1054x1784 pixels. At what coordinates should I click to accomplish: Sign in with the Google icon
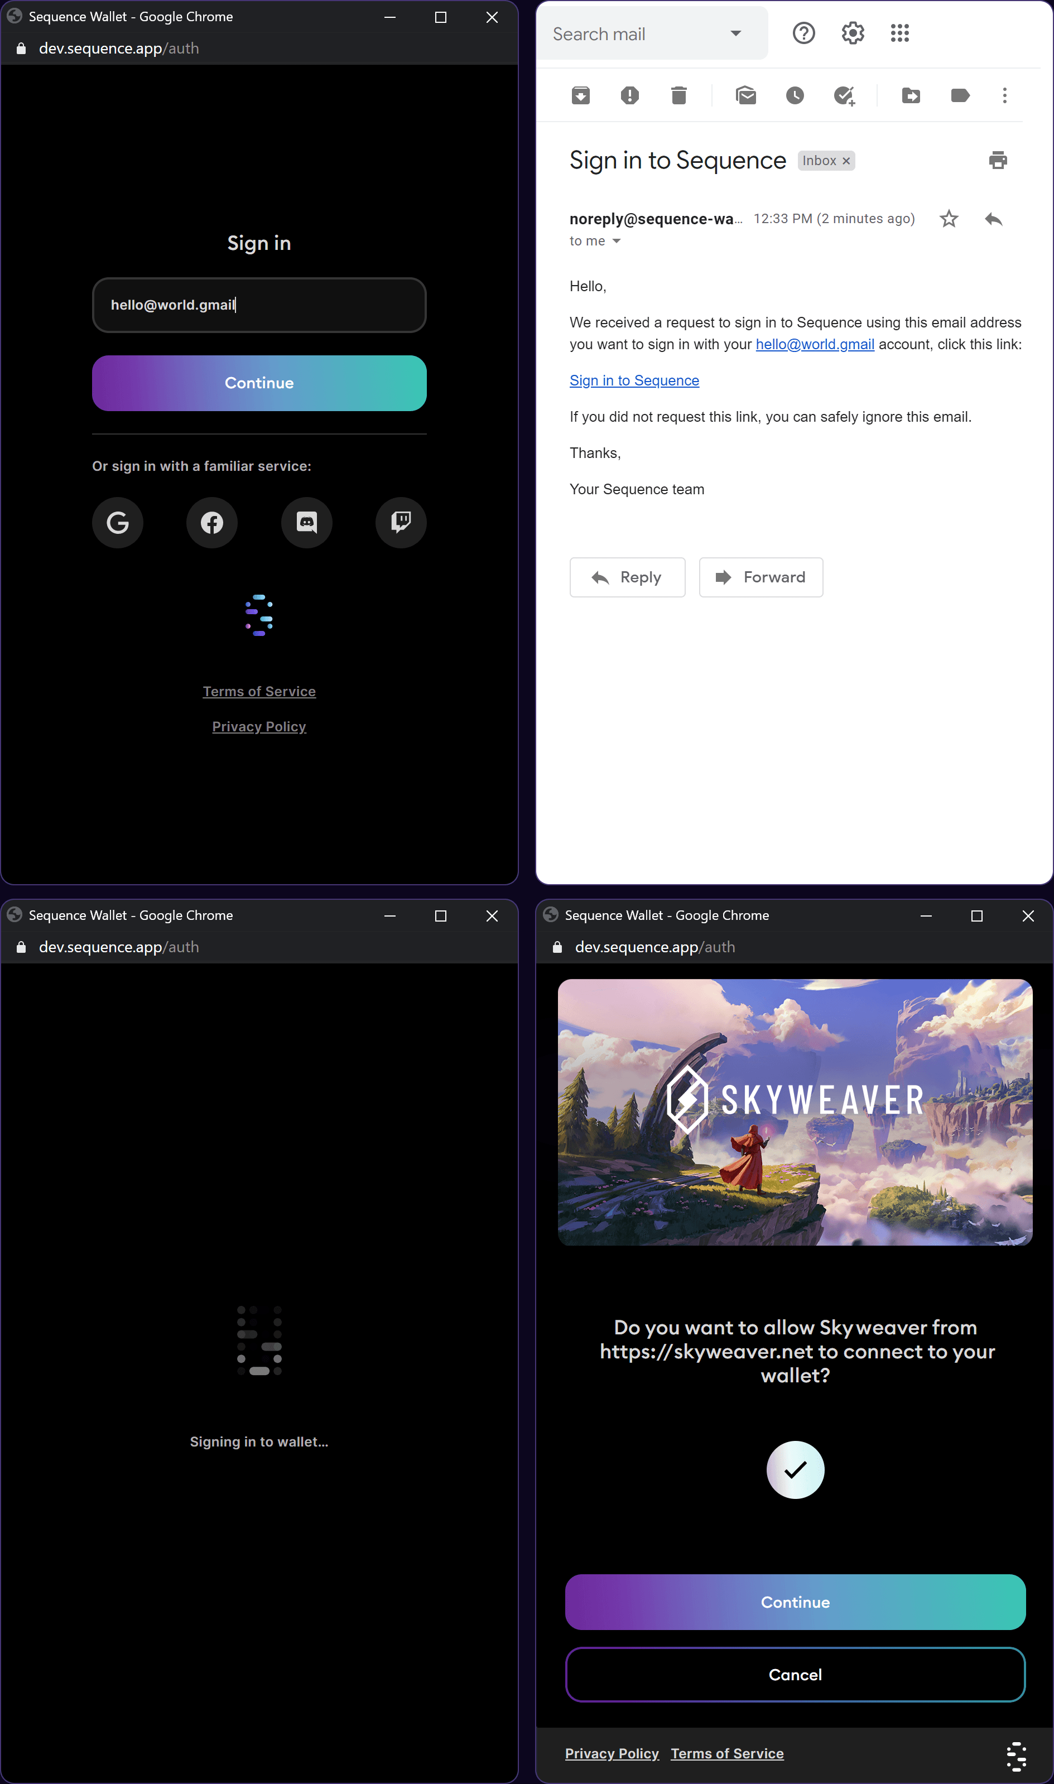point(117,523)
